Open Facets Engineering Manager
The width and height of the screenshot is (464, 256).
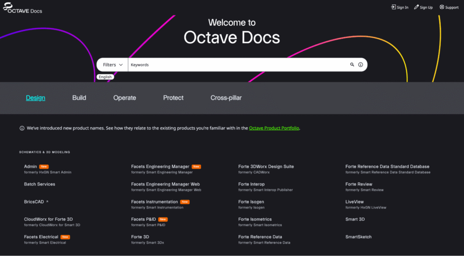click(160, 167)
